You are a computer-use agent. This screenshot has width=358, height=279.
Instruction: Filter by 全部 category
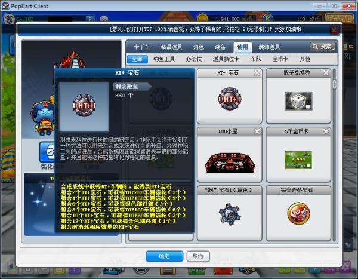tap(137, 59)
